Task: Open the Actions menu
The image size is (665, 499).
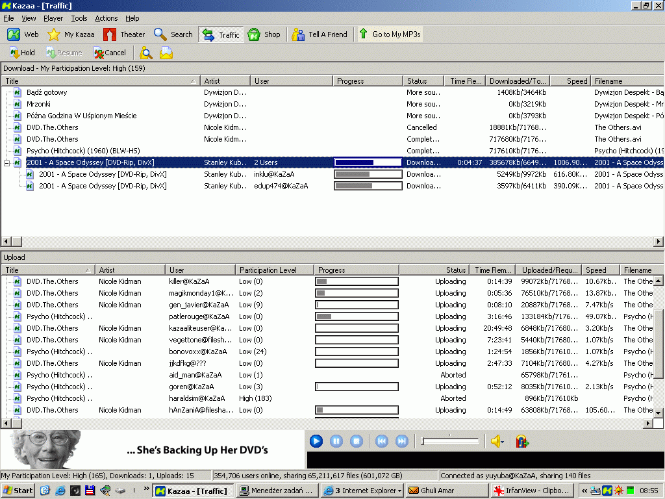Action: (106, 18)
